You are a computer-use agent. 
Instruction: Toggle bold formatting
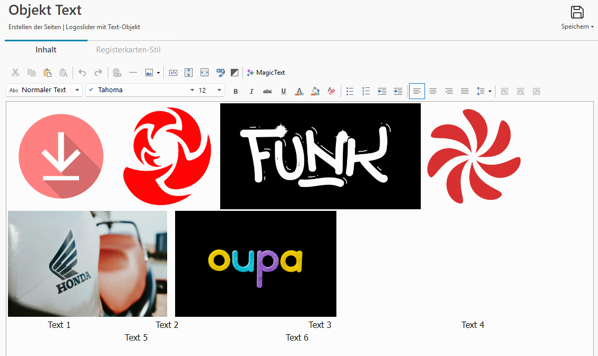pos(236,91)
